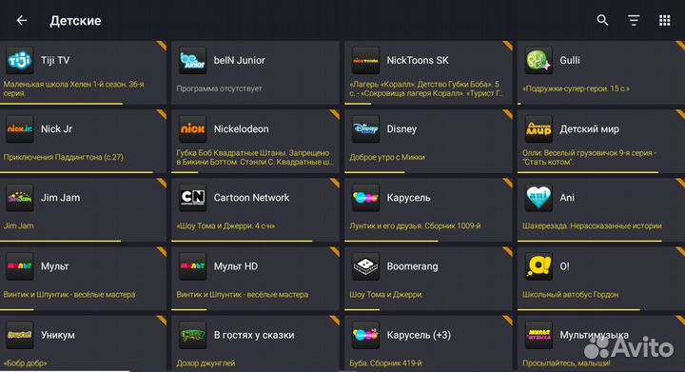
Task: Select NickToons SK channel name
Action: tap(418, 60)
